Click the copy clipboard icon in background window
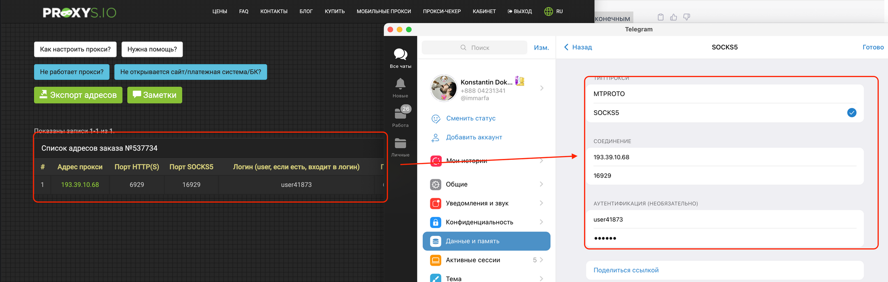888x282 pixels. 661,17
